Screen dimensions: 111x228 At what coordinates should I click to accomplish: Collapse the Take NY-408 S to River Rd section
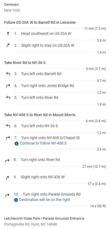pos(40,115)
